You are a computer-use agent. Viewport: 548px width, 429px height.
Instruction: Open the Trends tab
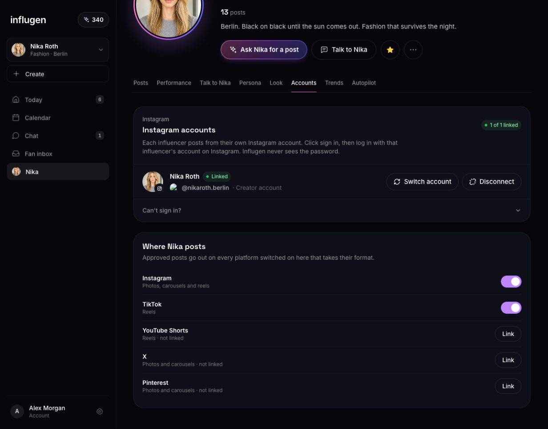(x=334, y=83)
